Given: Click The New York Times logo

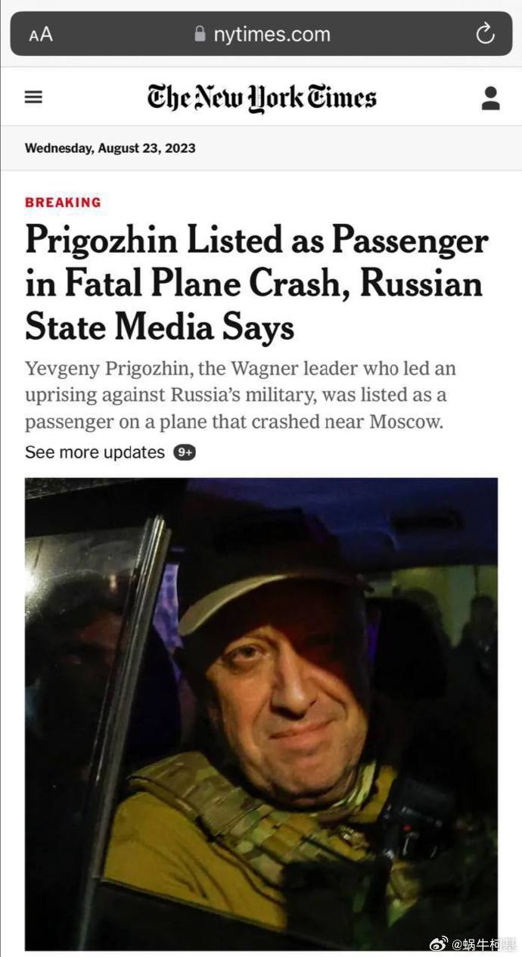Looking at the screenshot, I should click(261, 98).
